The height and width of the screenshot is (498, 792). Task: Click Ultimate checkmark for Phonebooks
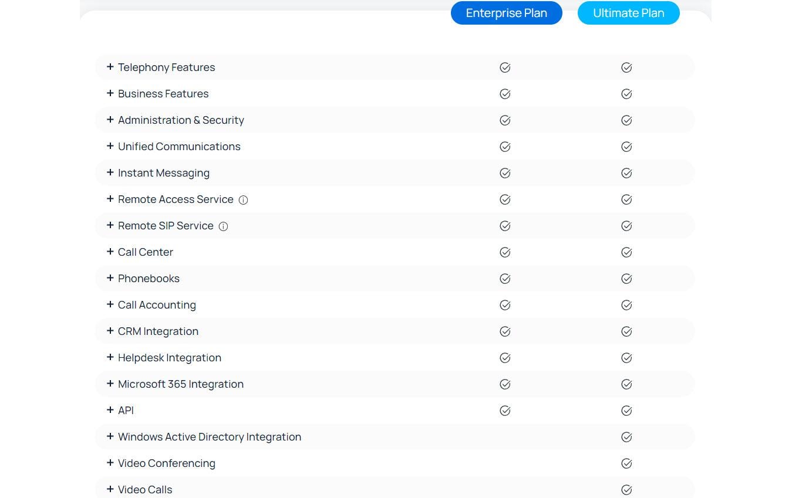(626, 279)
